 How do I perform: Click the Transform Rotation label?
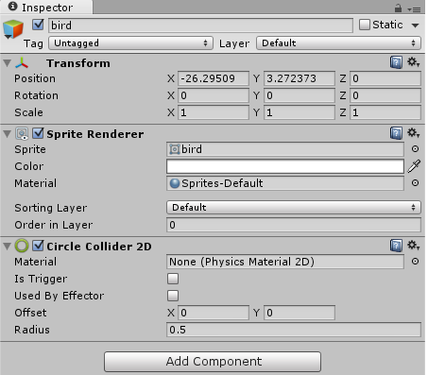coord(36,95)
